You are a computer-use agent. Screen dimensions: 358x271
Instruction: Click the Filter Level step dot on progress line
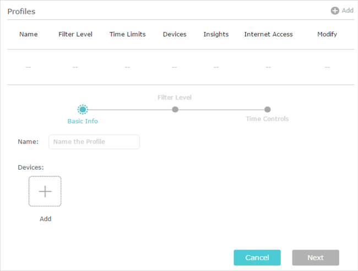pyautogui.click(x=175, y=110)
